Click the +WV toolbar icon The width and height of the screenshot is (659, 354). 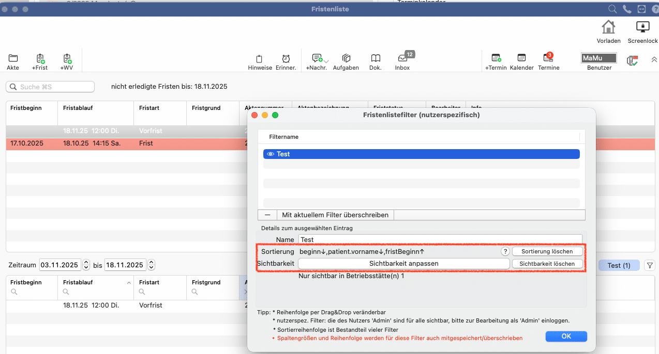[x=67, y=58]
